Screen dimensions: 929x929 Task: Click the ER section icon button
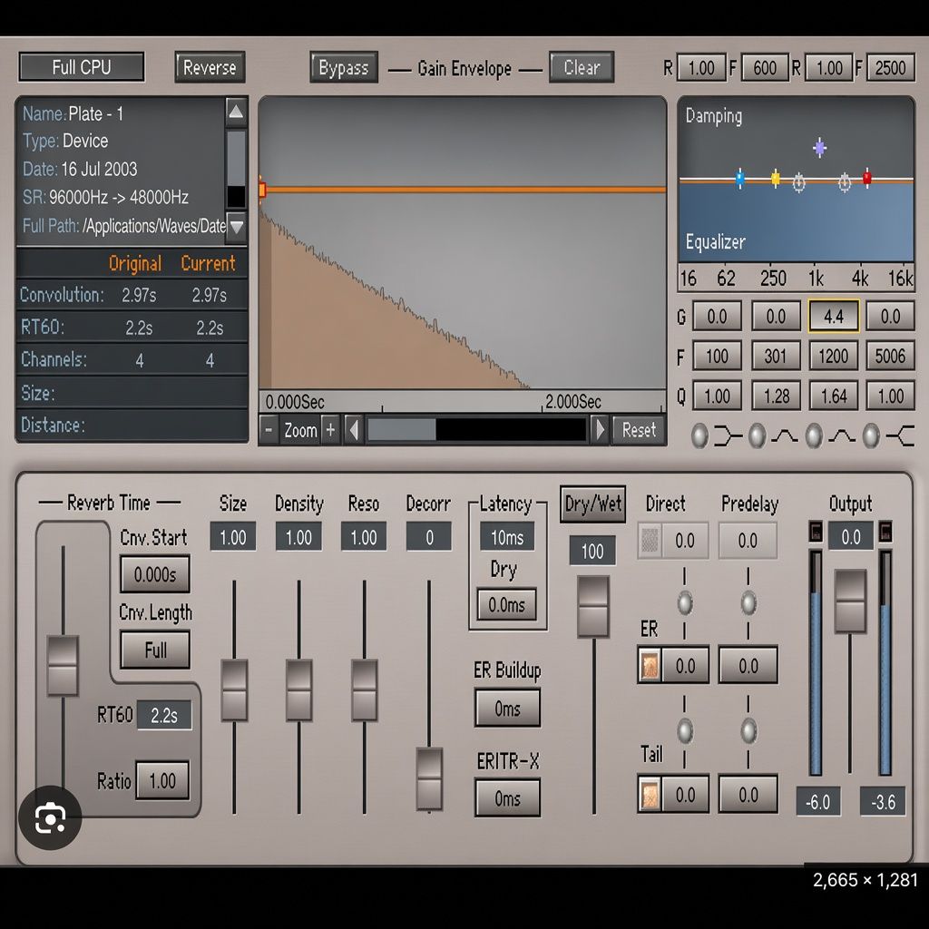click(x=650, y=665)
